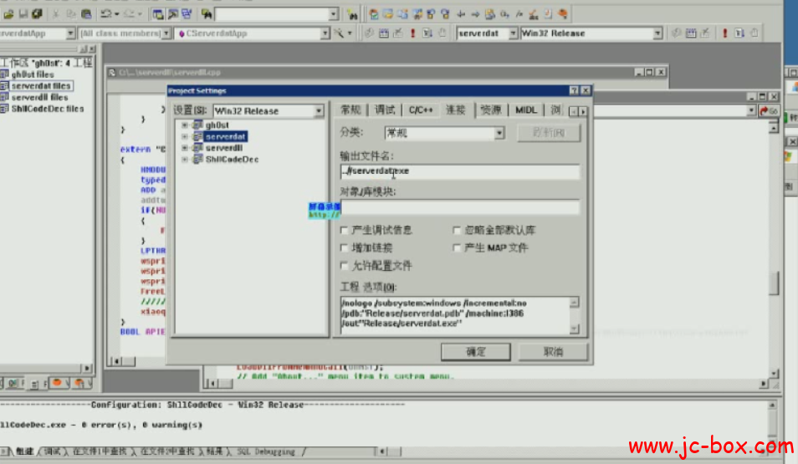Click the 工程选项 box scroll down arrow
Screen dimensions: 798x464
pos(574,328)
